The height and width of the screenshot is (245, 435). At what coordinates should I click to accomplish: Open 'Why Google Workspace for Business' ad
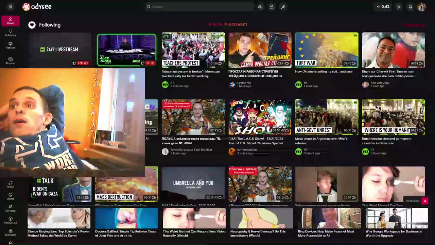[397, 223]
